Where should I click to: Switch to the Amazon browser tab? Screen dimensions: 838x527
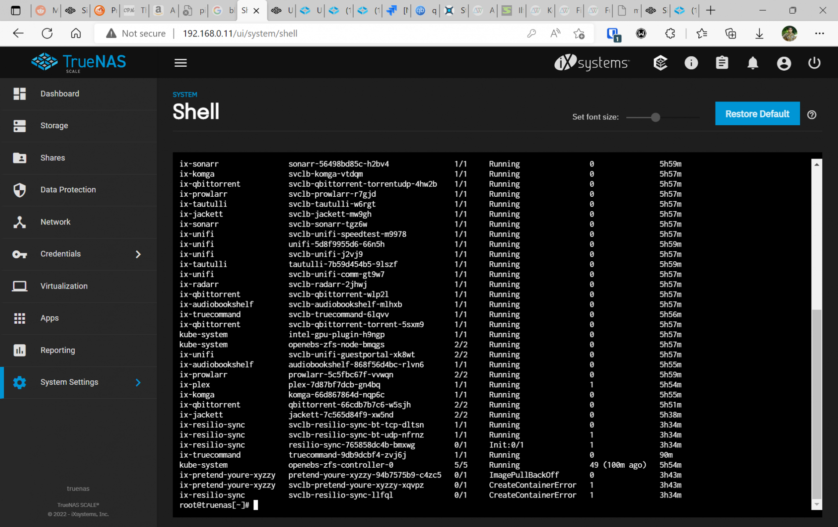tap(164, 11)
